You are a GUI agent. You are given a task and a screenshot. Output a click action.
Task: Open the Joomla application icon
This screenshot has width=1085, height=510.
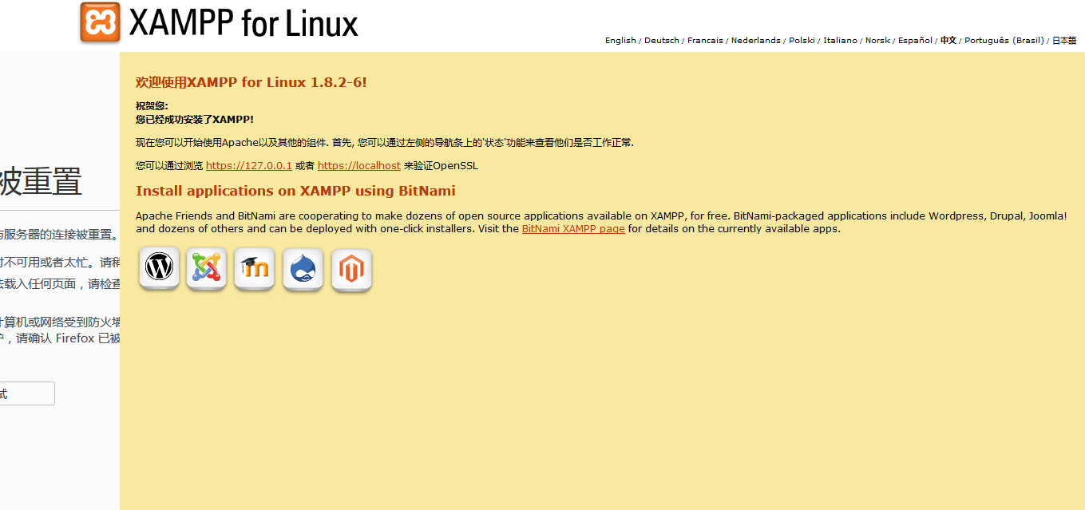[207, 268]
